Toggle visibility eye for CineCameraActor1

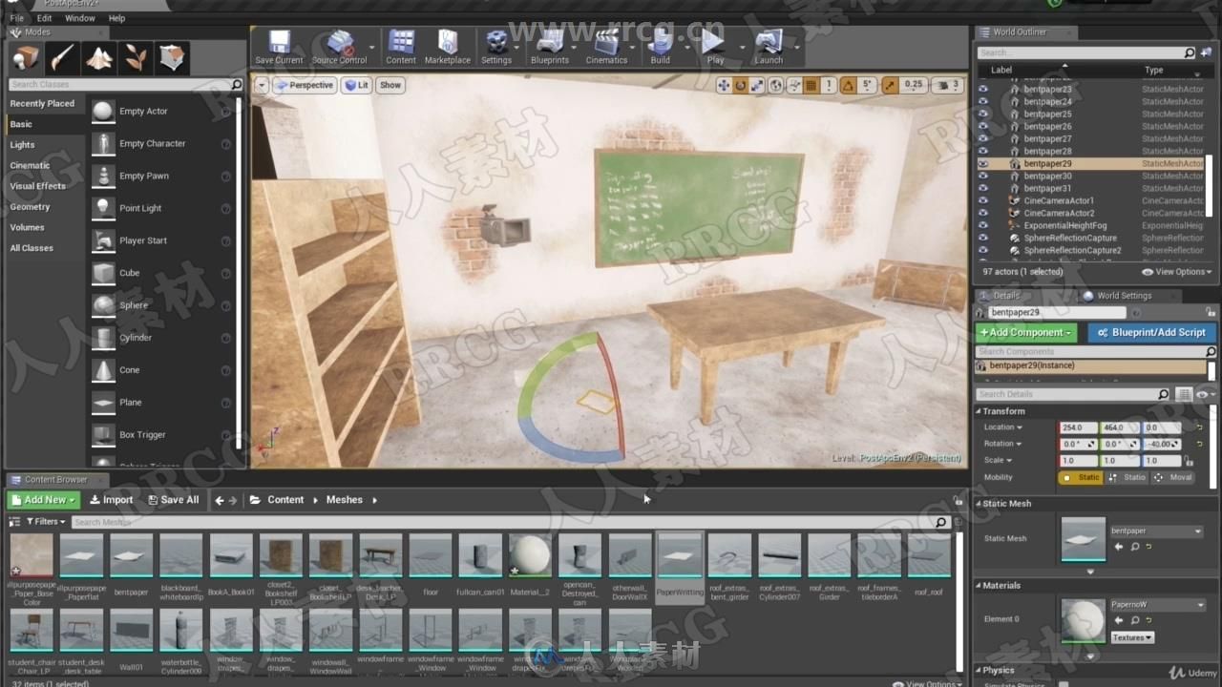click(982, 201)
